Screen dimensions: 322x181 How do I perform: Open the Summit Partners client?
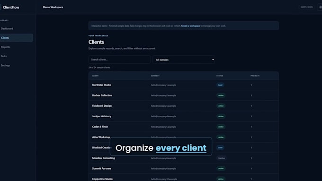point(102,169)
